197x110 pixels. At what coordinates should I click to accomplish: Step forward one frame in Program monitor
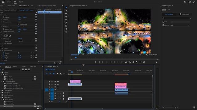pos(118,62)
